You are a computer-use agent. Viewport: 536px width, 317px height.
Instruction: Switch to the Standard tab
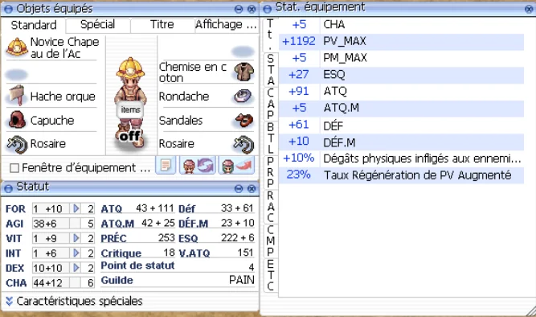34,25
